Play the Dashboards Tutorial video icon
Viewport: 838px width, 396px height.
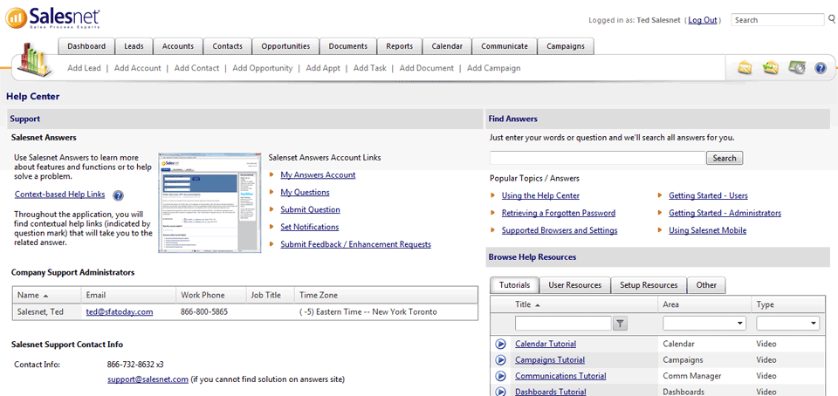click(501, 392)
